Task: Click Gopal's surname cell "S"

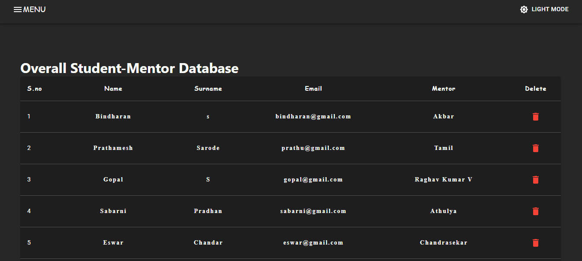Action: (208, 180)
